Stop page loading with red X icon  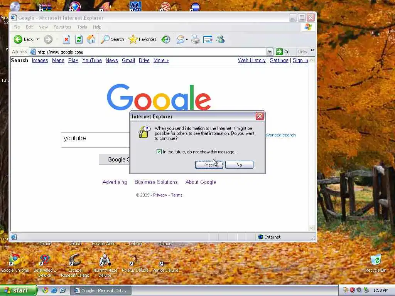(x=66, y=39)
